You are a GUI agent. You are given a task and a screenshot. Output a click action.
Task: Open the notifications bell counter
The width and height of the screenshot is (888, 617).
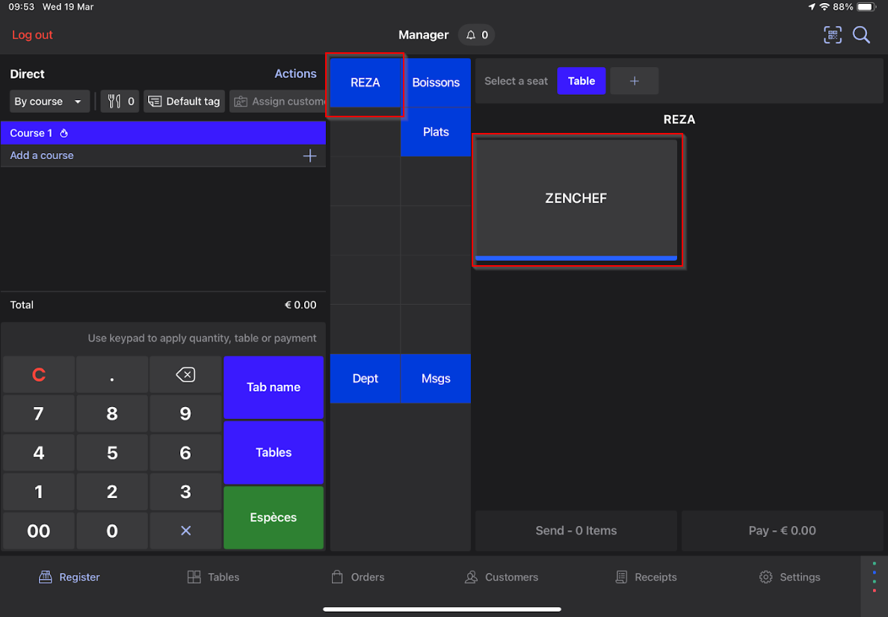[x=477, y=35]
